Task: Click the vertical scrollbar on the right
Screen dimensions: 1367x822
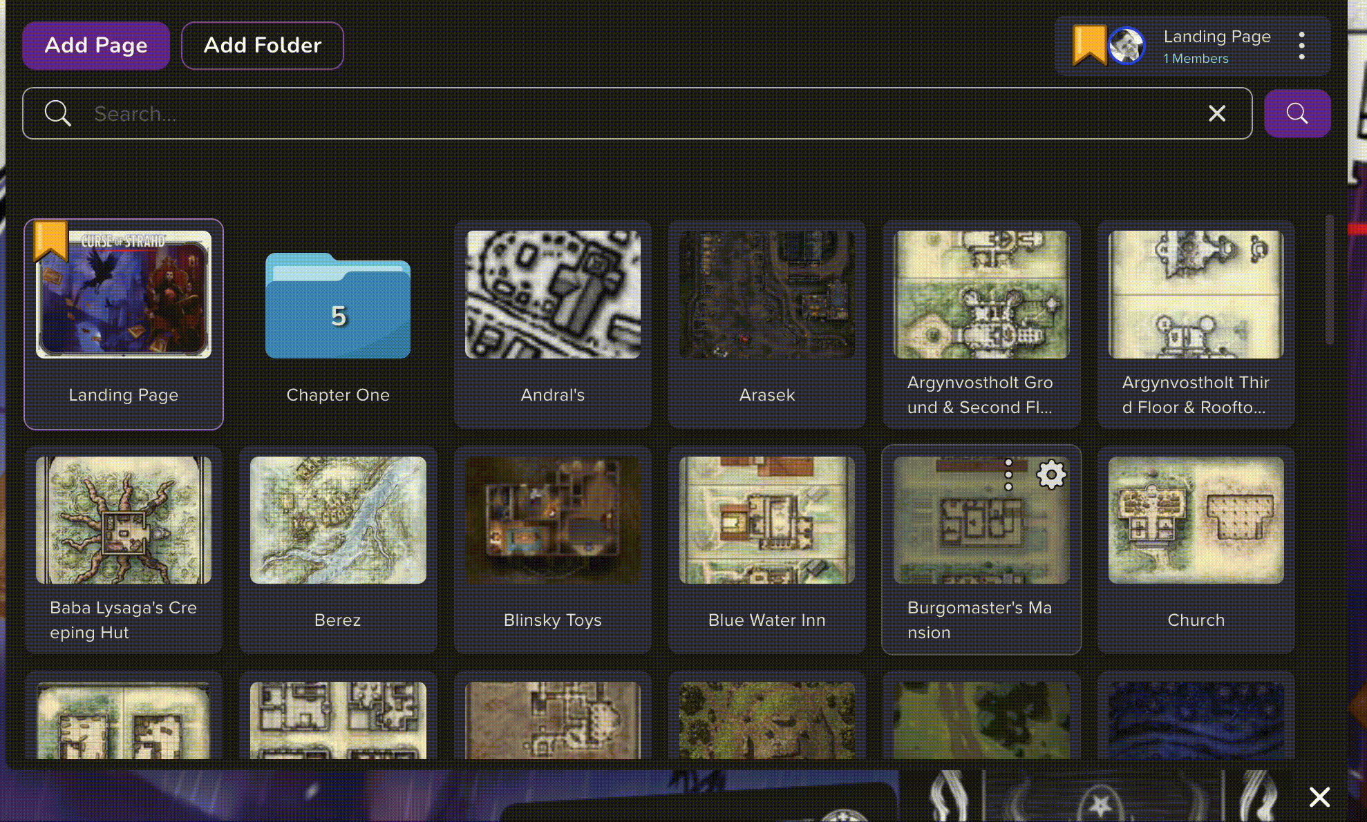Action: [1329, 280]
